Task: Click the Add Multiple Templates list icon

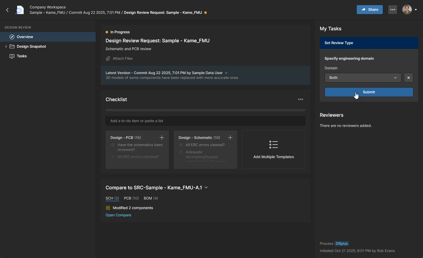Action: coord(273,145)
